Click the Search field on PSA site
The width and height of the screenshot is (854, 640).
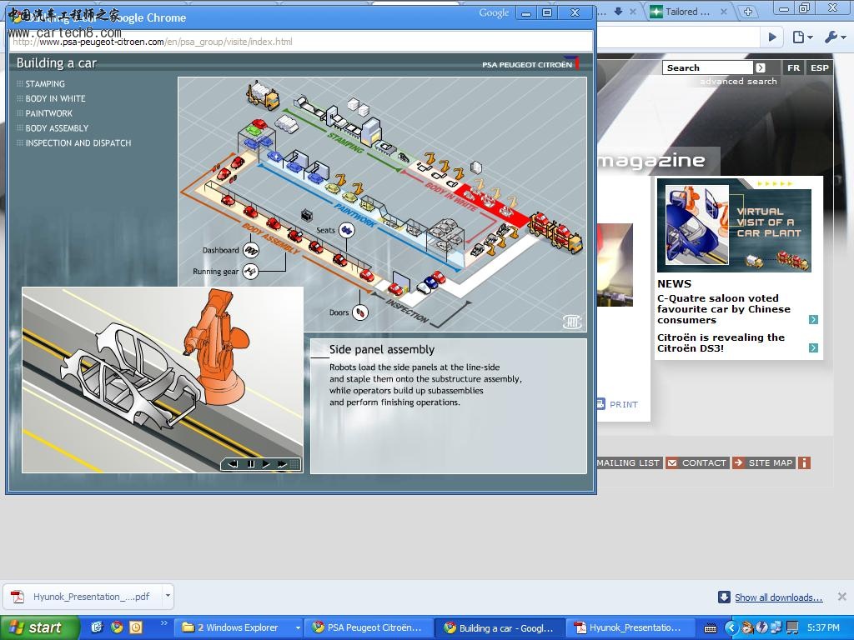[707, 67]
